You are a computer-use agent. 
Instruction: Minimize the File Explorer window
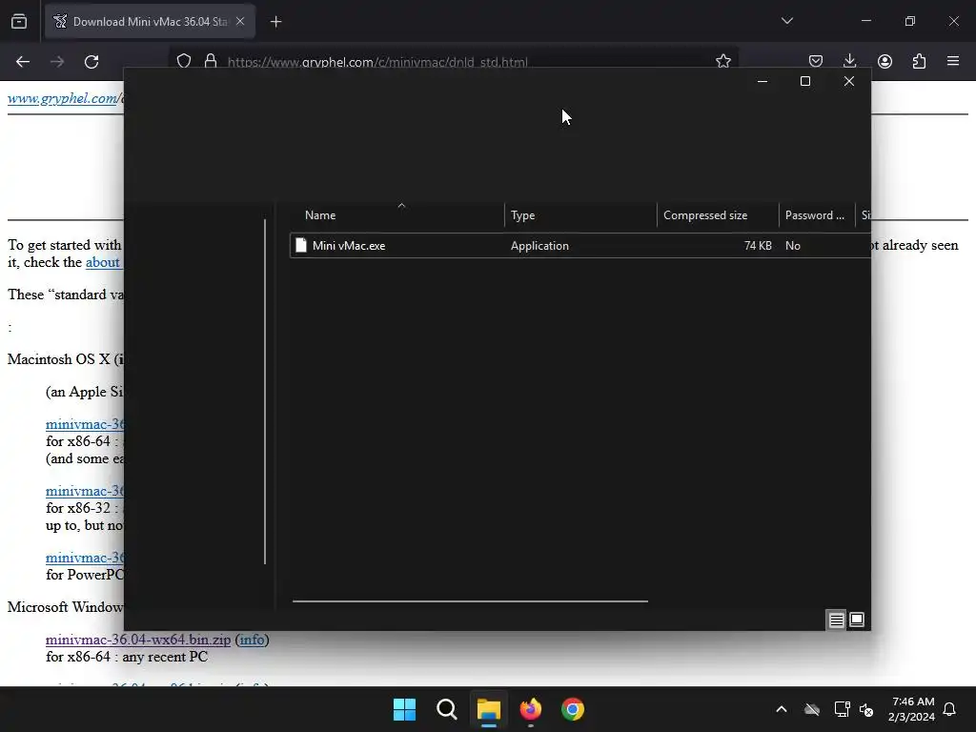click(x=762, y=82)
